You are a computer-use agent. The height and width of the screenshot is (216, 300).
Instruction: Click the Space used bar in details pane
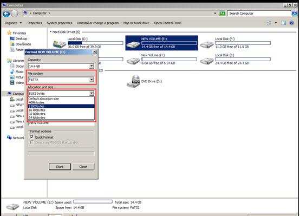pos(93,201)
